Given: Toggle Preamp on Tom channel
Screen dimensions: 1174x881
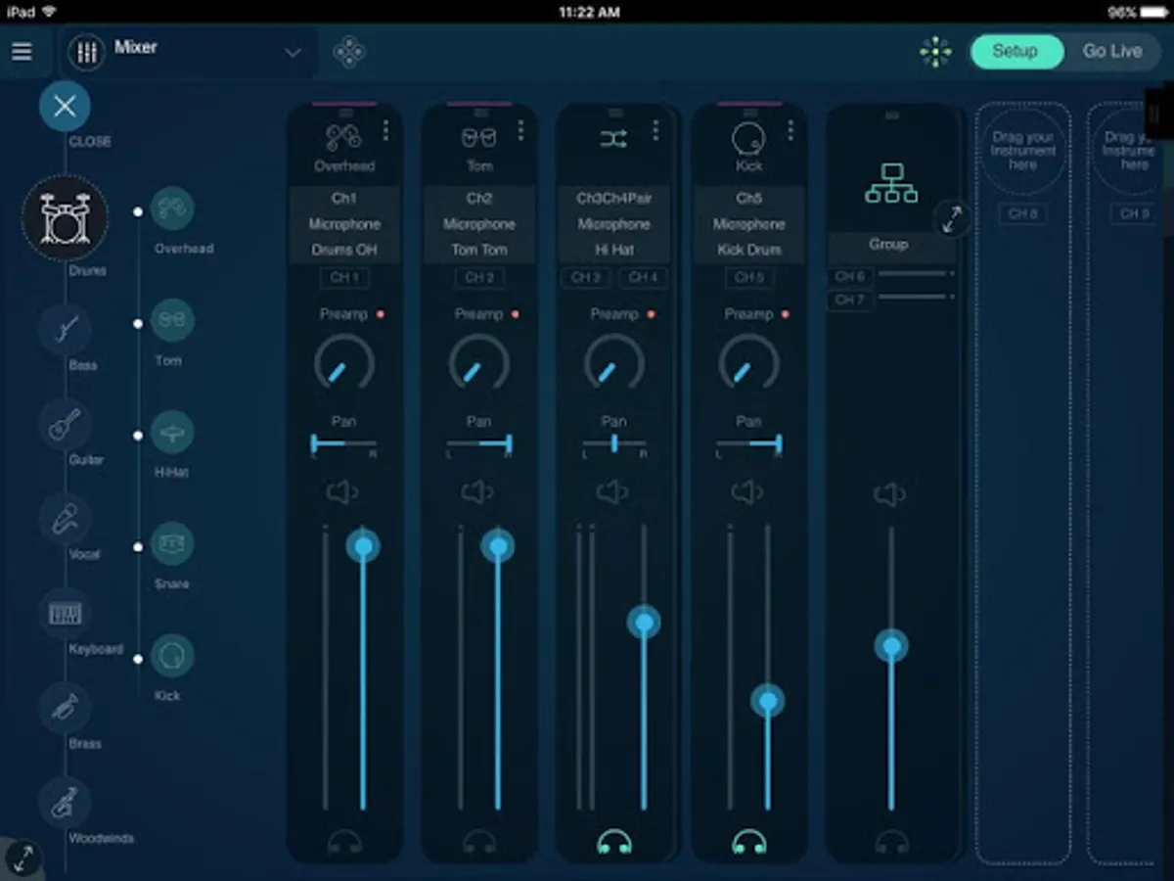Looking at the screenshot, I should point(516,314).
